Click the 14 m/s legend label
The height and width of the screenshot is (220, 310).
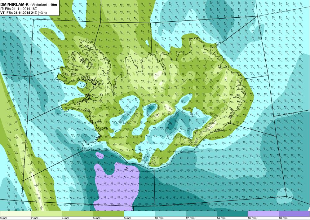(221, 218)
